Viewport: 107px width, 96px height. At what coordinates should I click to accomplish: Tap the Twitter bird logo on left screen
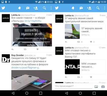point(3,8)
